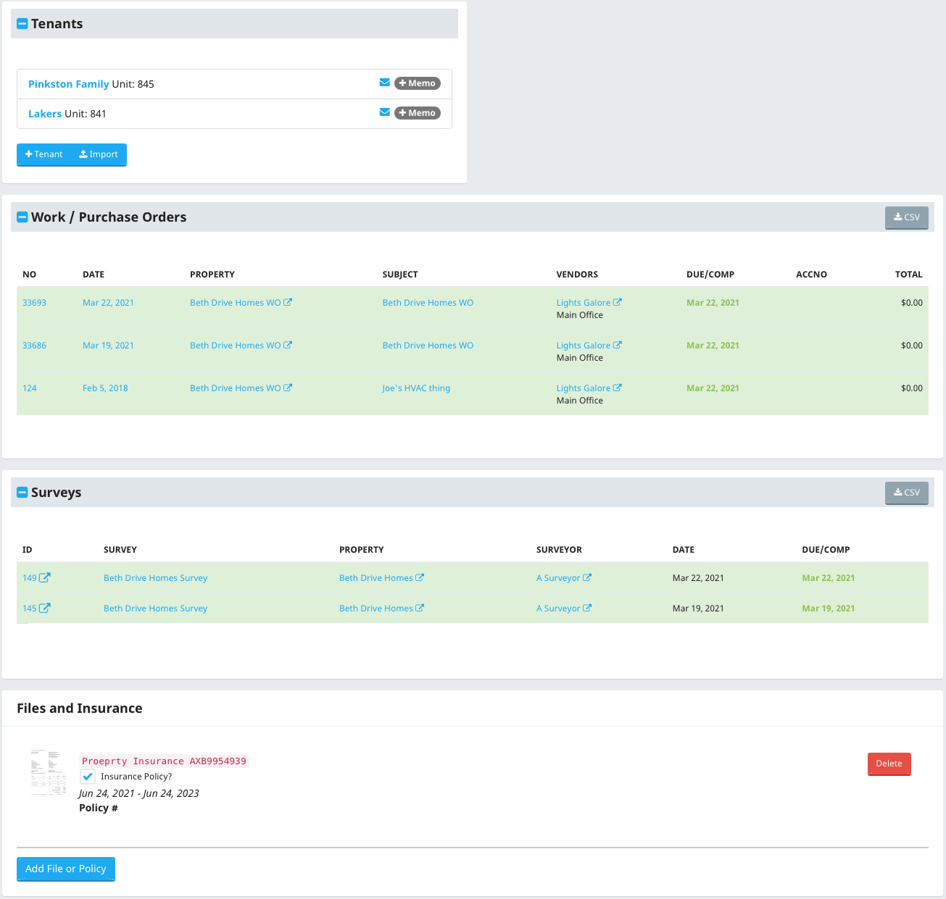Viewport: 946px width, 899px height.
Task: Open the insurance document thumbnail
Action: tap(48, 772)
